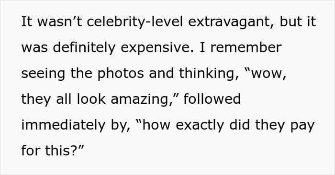Click the word "did" in fifth line
335x175 pixels.
pos(239,125)
